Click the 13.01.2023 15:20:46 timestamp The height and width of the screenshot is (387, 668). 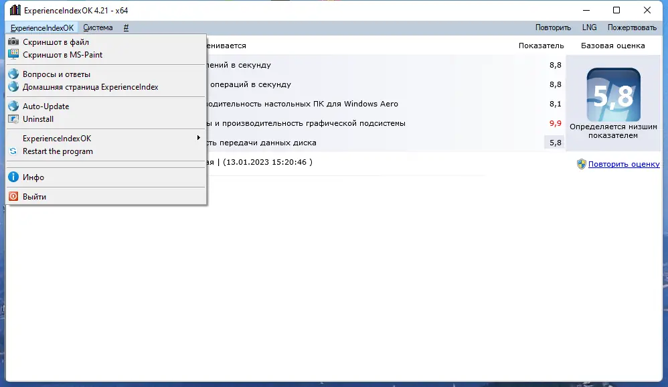266,162
